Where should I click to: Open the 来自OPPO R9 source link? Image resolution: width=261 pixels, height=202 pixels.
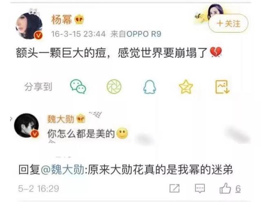136,34
